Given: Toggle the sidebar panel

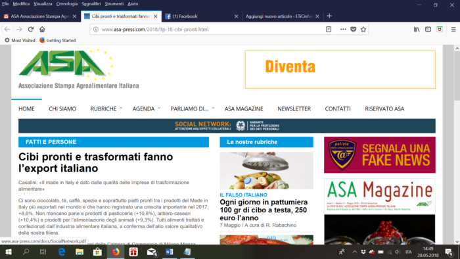Looking at the screenshot, I should [428, 30].
